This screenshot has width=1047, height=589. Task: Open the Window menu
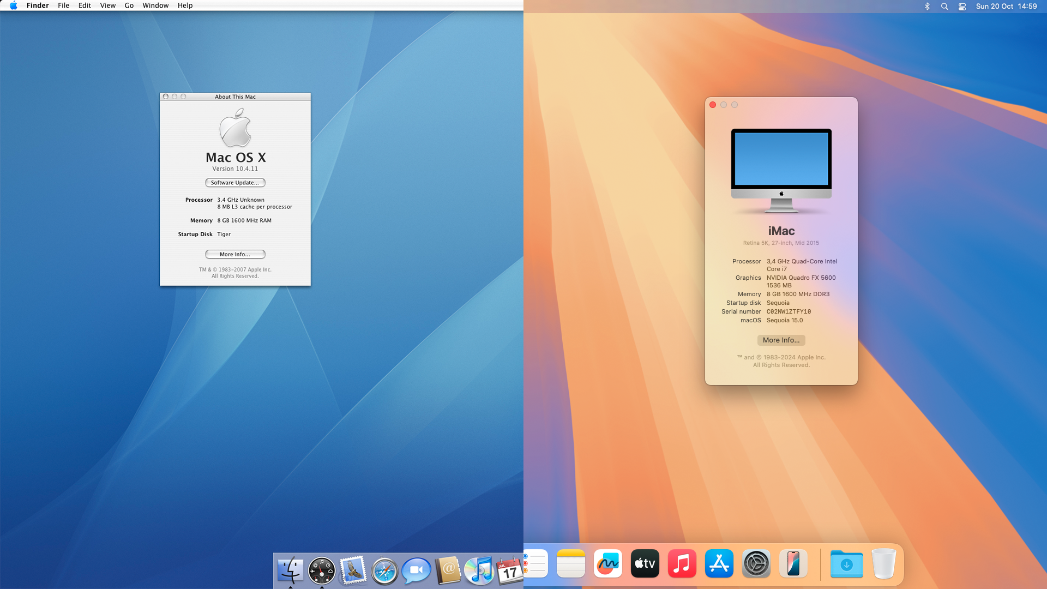[155, 5]
